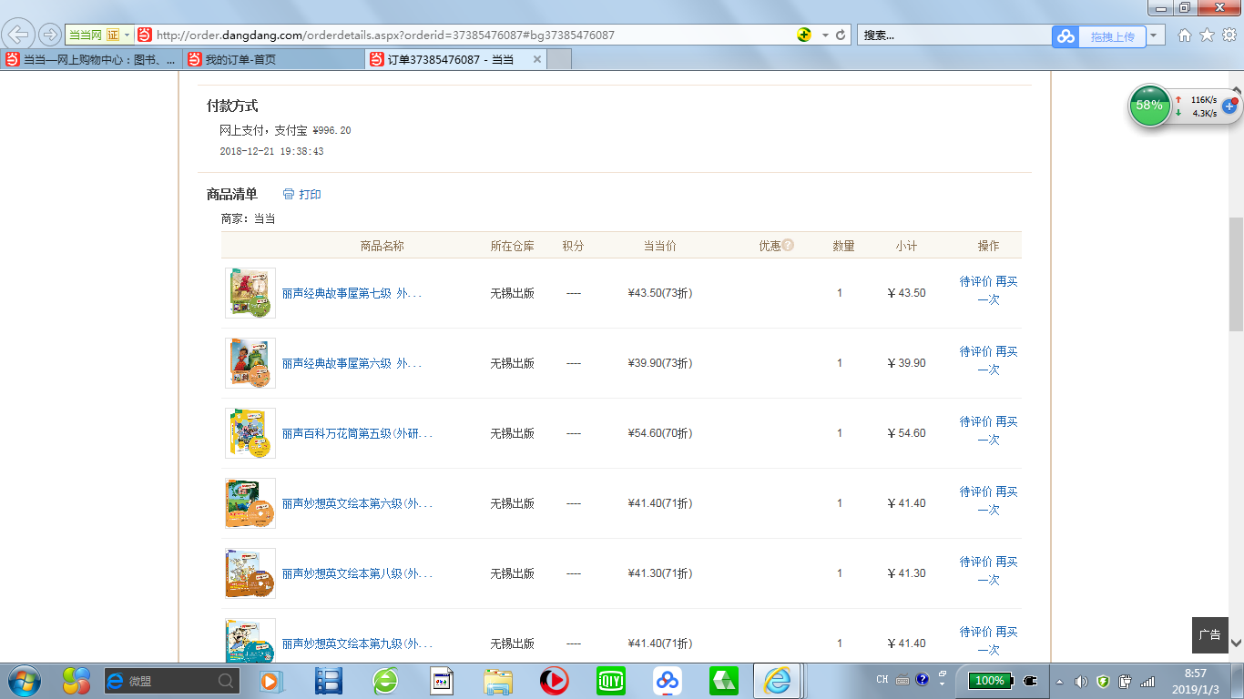Open the colorful 360 app in taskbar

tap(76, 681)
